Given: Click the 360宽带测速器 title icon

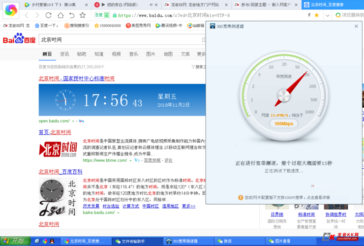Looking at the screenshot, I should pyautogui.click(x=212, y=26).
